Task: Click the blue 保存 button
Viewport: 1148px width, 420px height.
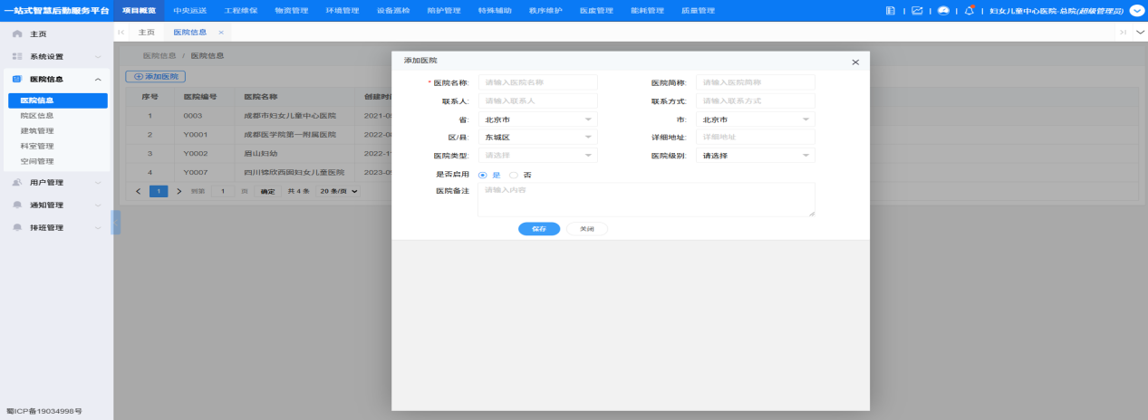Action: click(x=539, y=229)
